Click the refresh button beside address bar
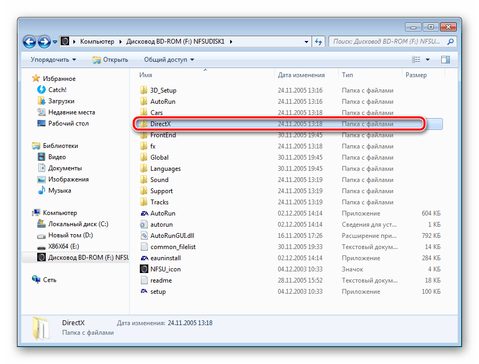The image size is (479, 364). [x=318, y=41]
